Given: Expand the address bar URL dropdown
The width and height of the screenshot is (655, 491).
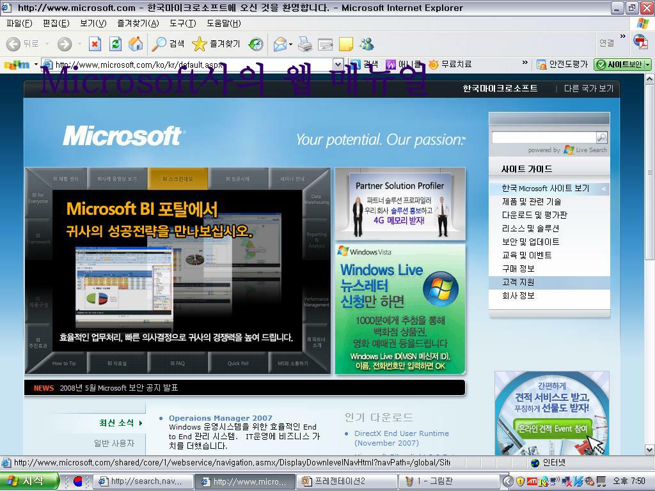Looking at the screenshot, I should [x=338, y=65].
